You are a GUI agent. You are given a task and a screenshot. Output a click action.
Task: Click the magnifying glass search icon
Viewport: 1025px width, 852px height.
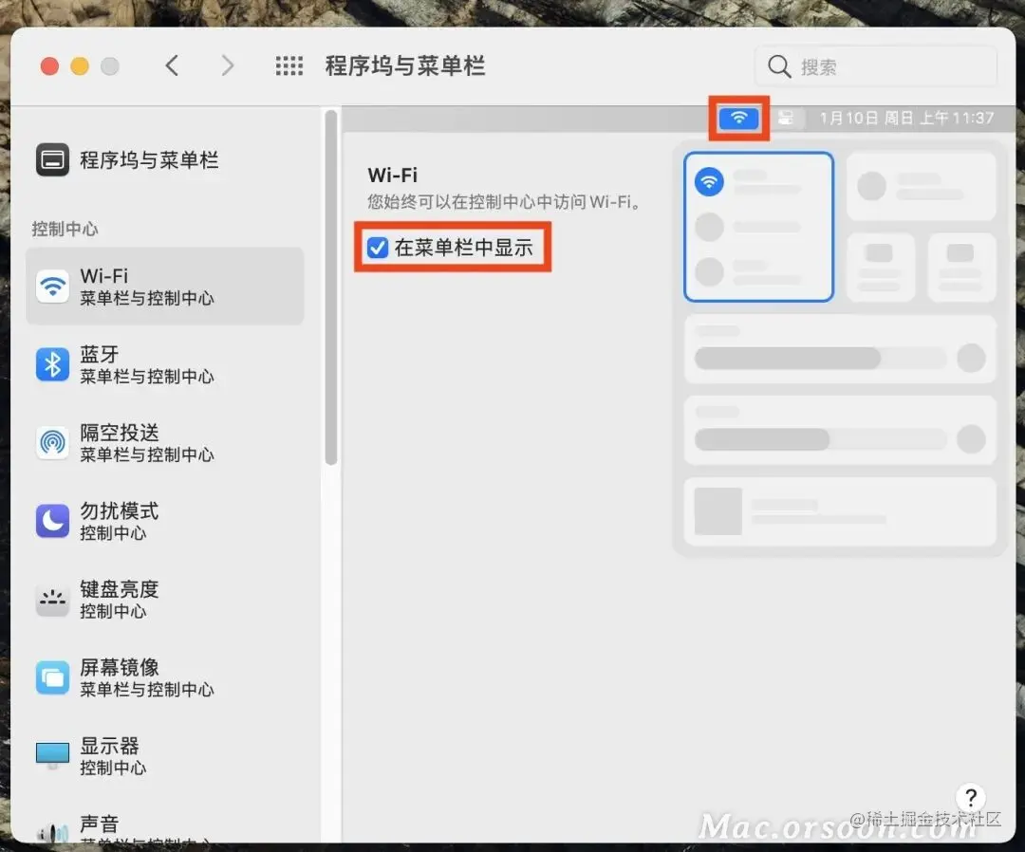778,66
